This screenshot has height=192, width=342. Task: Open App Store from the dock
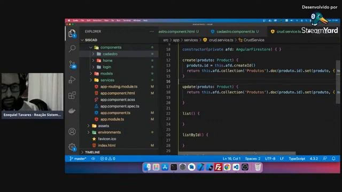165,167
